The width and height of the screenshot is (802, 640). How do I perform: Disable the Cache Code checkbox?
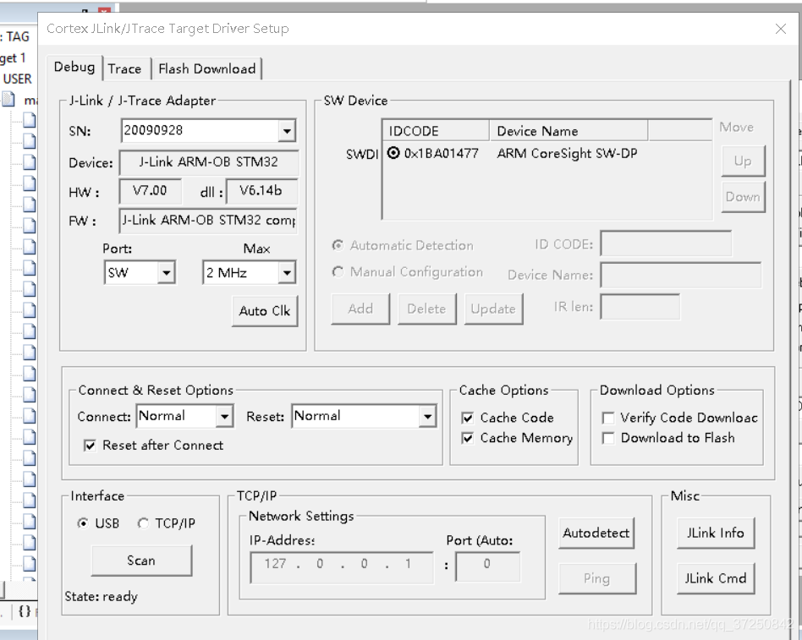pyautogui.click(x=468, y=418)
